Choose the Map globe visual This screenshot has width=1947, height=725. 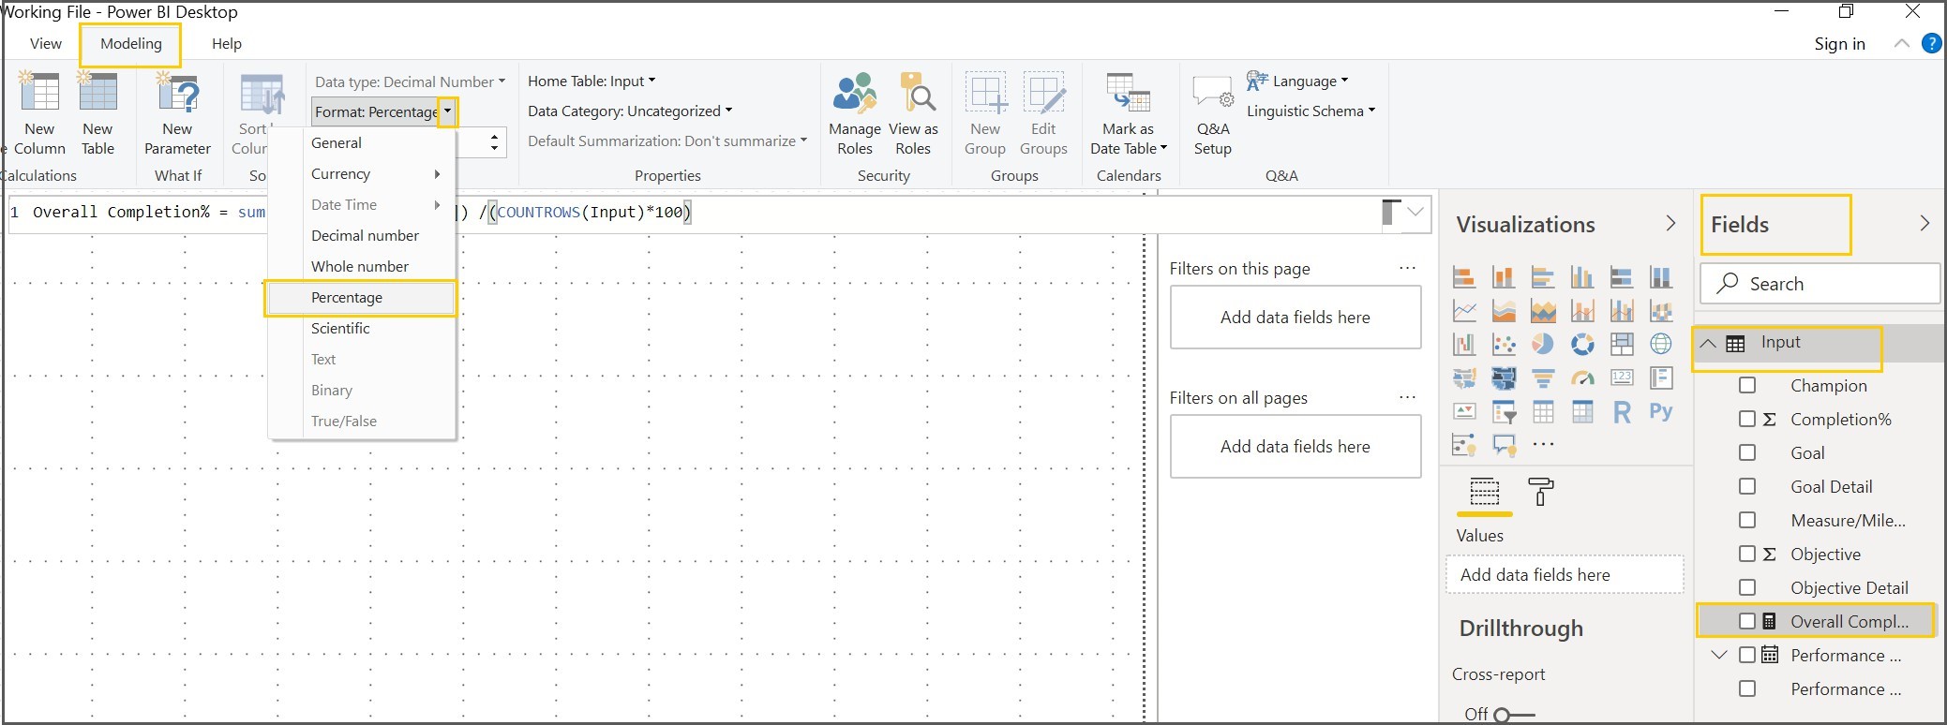pos(1661,345)
